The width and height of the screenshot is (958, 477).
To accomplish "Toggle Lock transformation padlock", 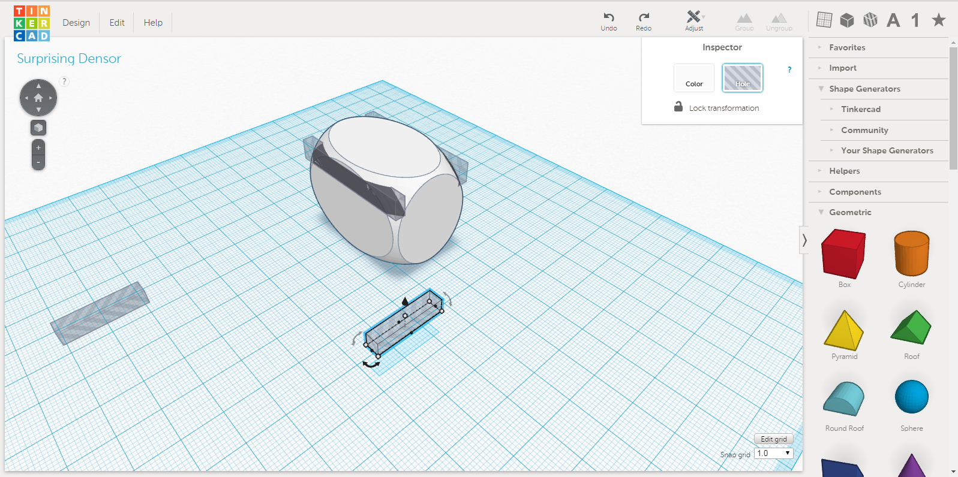I will pos(678,107).
